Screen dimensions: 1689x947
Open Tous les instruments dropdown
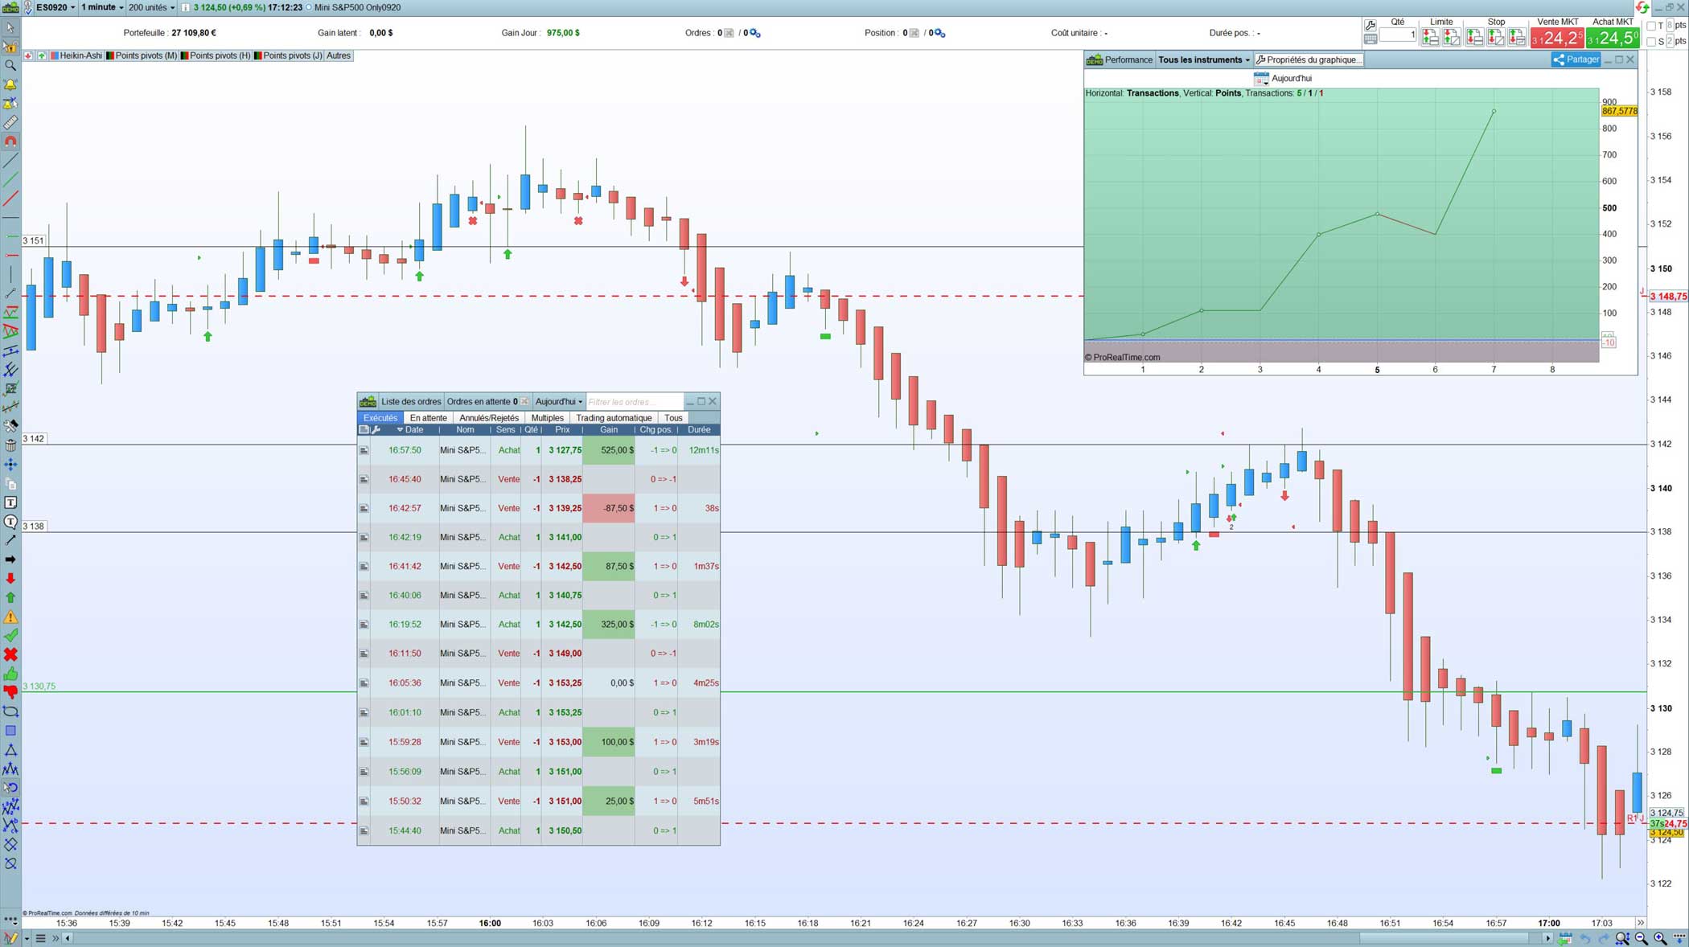click(1203, 59)
